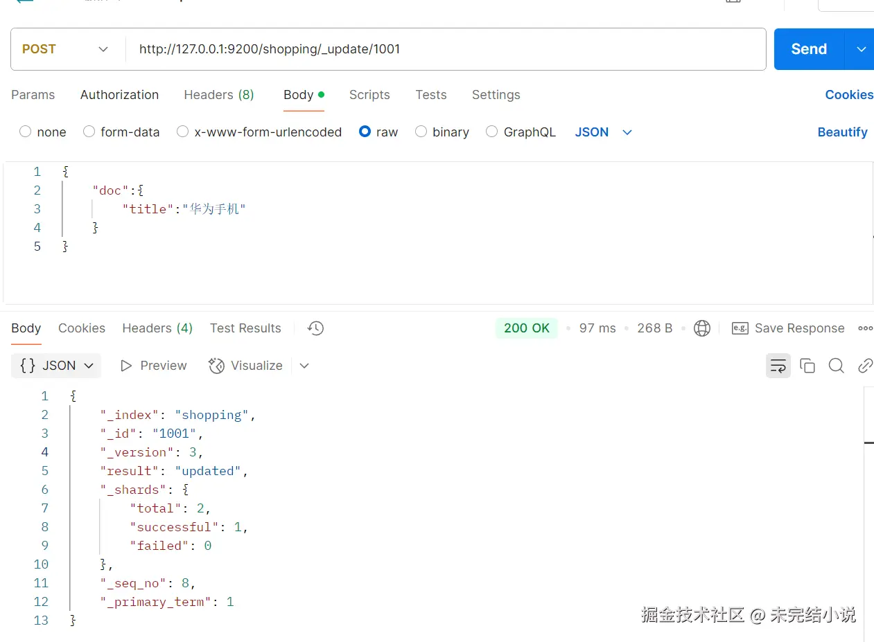The width and height of the screenshot is (874, 642).
Task: Click the copy response icon
Action: point(807,366)
